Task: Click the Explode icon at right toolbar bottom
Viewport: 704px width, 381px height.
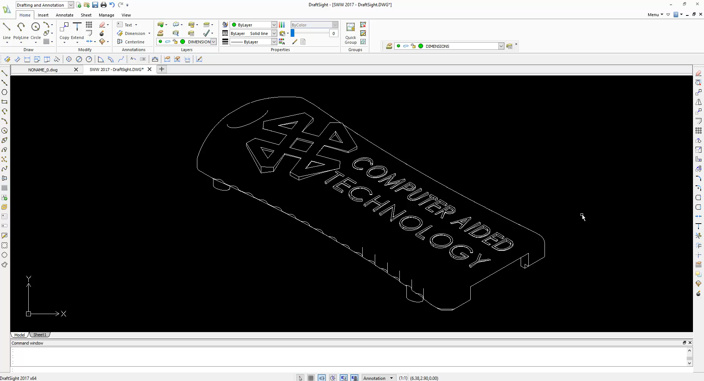Action: pos(698,293)
